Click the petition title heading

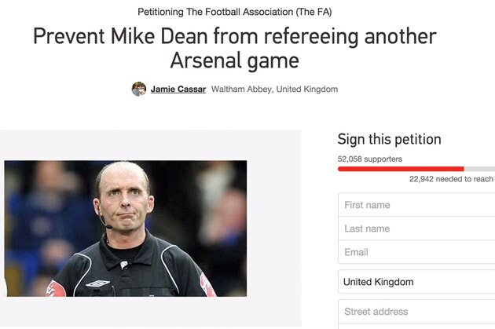pyautogui.click(x=234, y=48)
